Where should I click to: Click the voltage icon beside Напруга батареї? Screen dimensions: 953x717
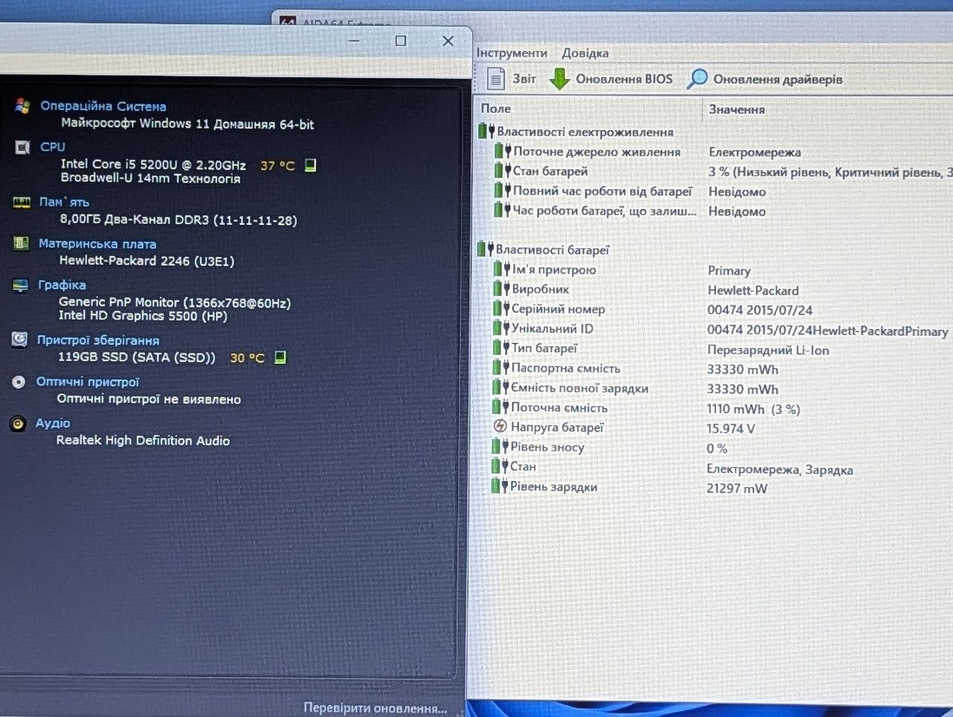tap(500, 427)
